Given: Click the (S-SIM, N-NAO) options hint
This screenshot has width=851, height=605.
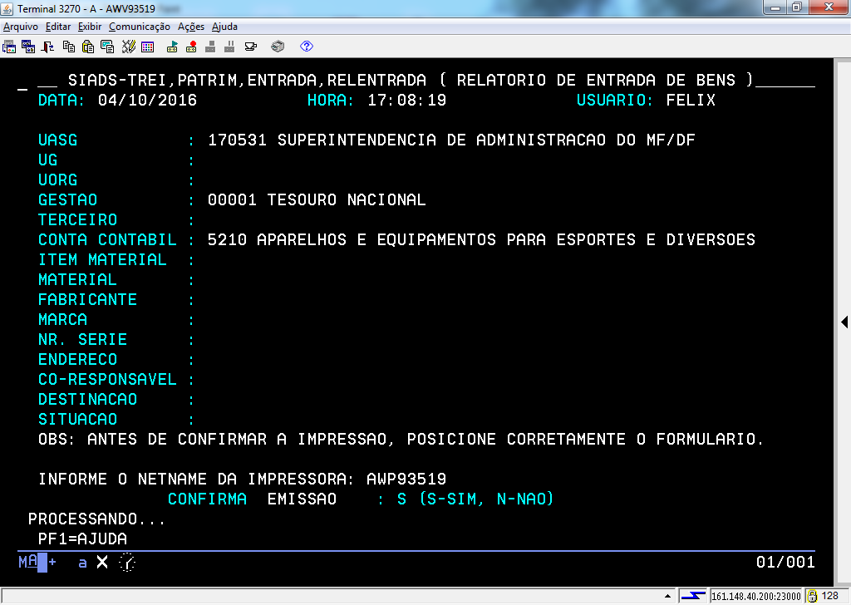Looking at the screenshot, I should click(487, 499).
